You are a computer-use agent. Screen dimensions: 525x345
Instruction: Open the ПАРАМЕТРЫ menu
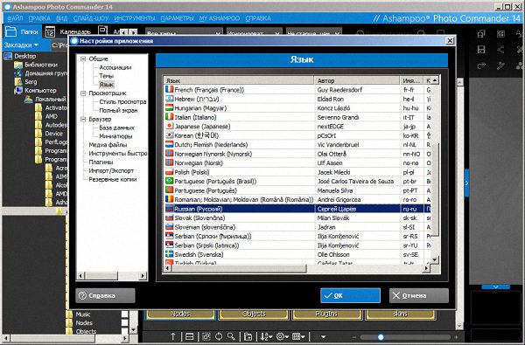[x=177, y=18]
